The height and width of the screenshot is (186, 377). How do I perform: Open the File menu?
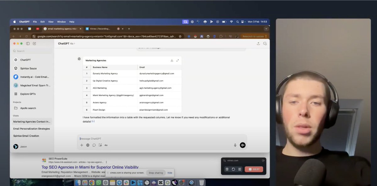[x=35, y=22]
